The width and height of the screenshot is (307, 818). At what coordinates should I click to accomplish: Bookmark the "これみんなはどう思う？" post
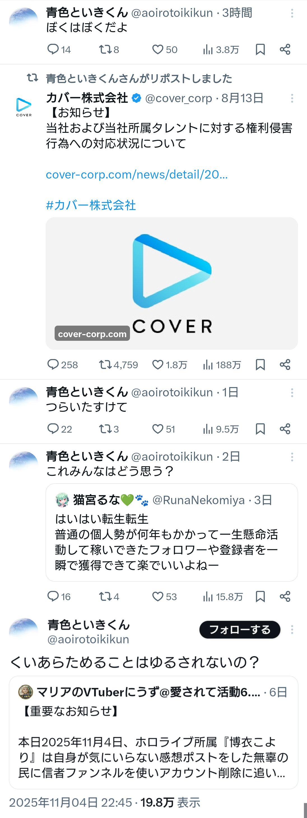click(260, 597)
